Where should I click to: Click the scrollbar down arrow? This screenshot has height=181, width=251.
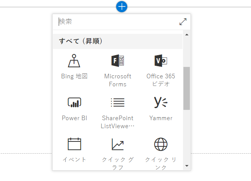[x=187, y=166]
